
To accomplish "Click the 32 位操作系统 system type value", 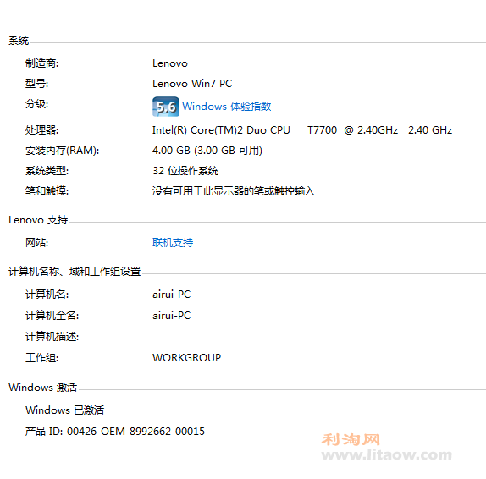I will (185, 171).
